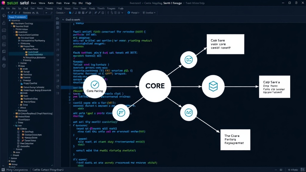Select the large CORE node in the diagram

(x=155, y=86)
